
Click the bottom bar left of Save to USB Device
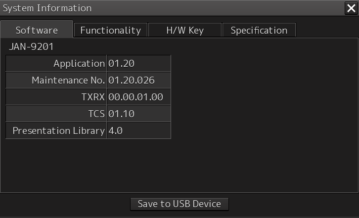64,204
